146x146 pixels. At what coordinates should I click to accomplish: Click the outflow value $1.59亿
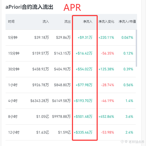click(x=64, y=132)
